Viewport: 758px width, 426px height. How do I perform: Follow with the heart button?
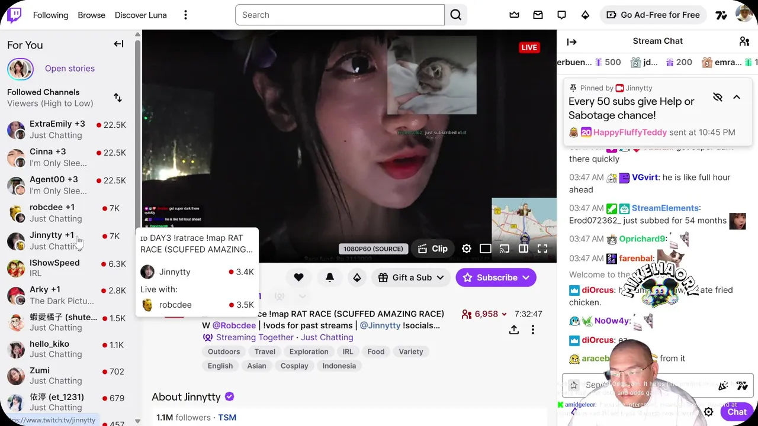298,277
